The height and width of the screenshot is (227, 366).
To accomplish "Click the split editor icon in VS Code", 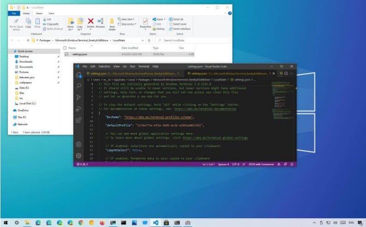I will [286, 73].
